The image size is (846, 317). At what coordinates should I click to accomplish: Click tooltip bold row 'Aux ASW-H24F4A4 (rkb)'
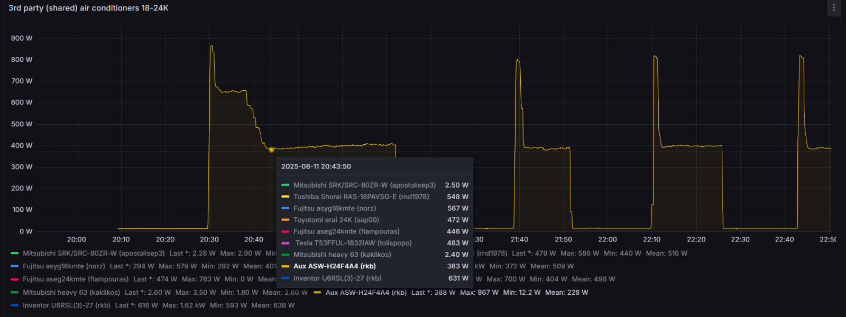pos(375,266)
